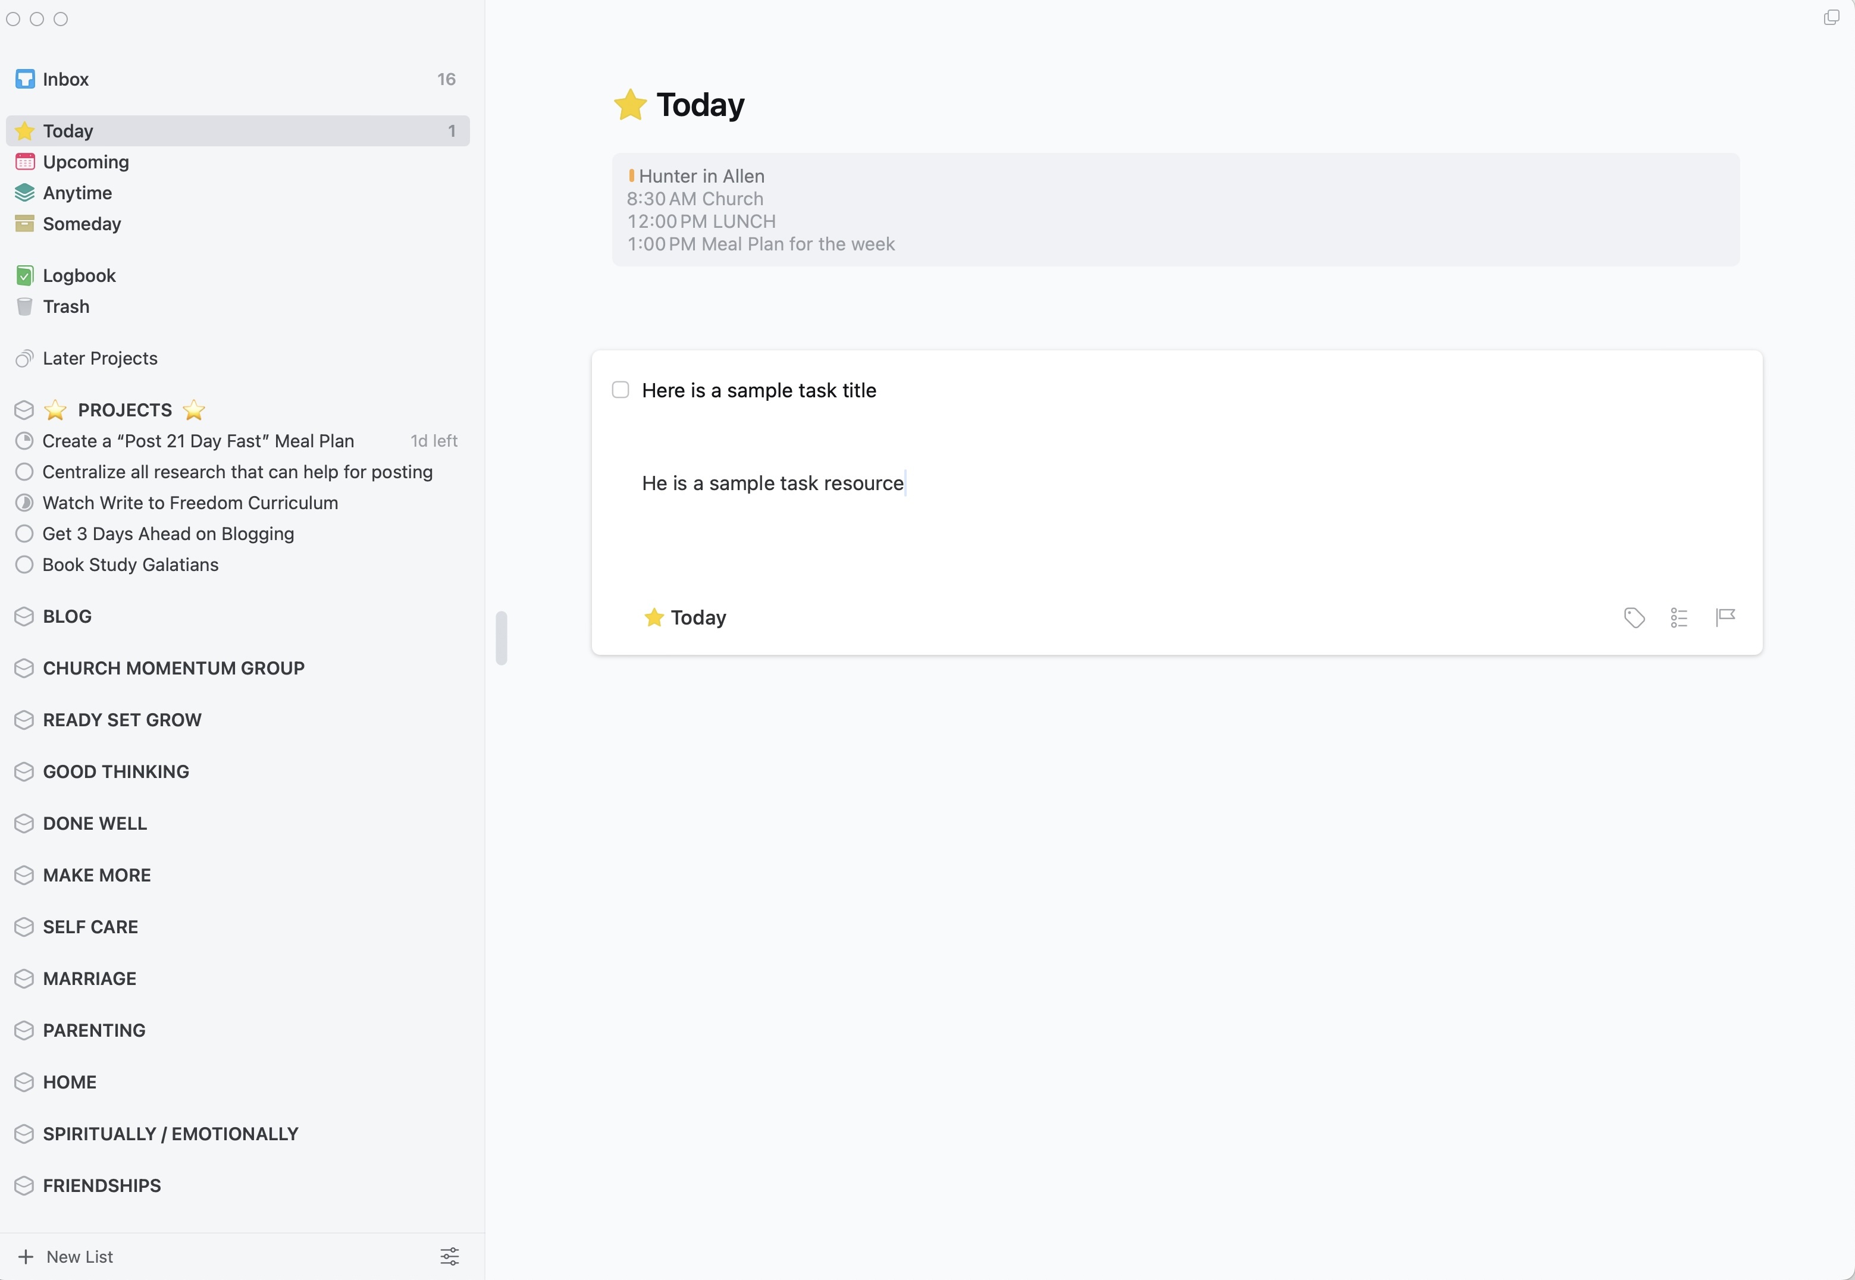Image resolution: width=1855 pixels, height=1280 pixels.
Task: Click progress circle of Centralize all research project
Action: tap(25, 472)
